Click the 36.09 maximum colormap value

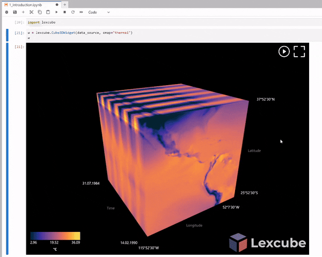76,243
